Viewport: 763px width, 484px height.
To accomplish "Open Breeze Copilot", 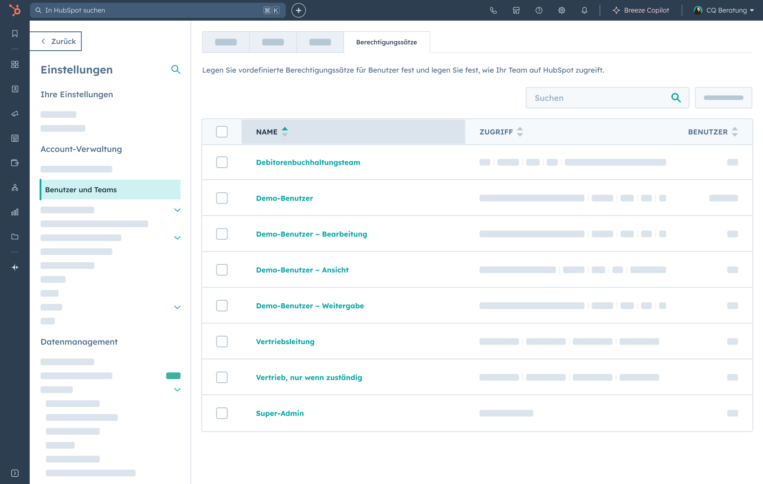I will pyautogui.click(x=640, y=10).
